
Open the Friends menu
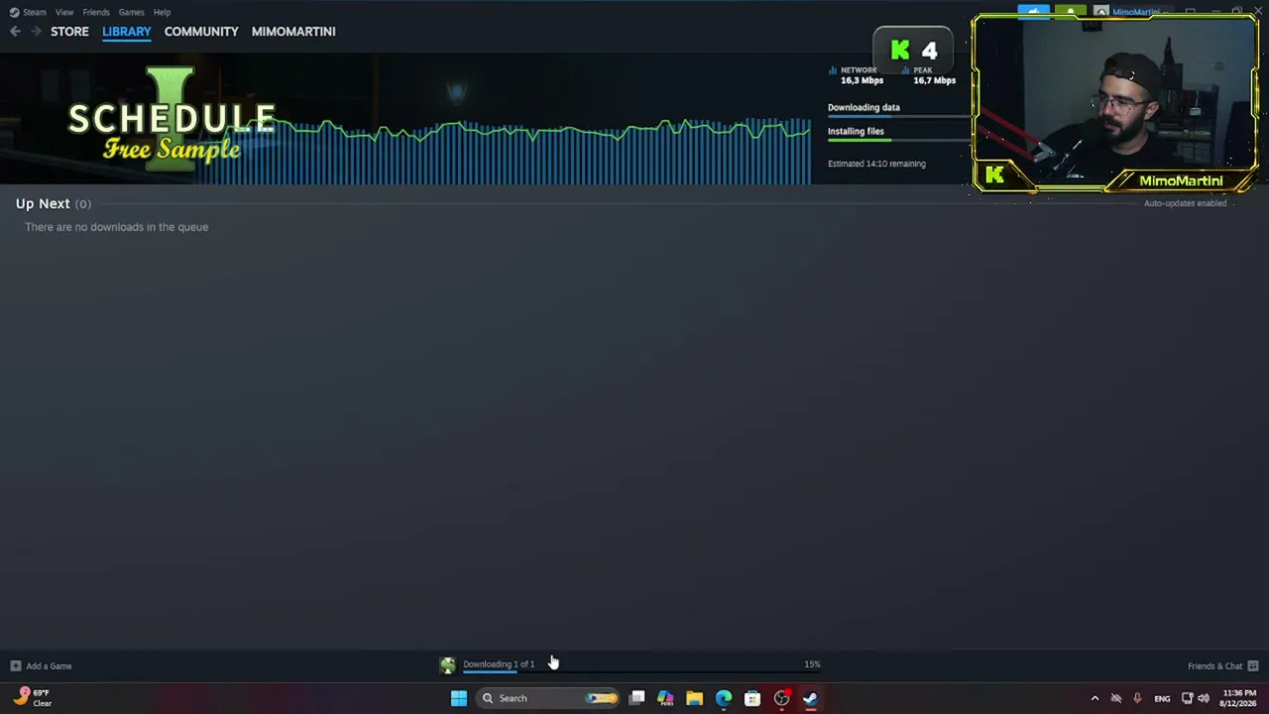click(96, 12)
